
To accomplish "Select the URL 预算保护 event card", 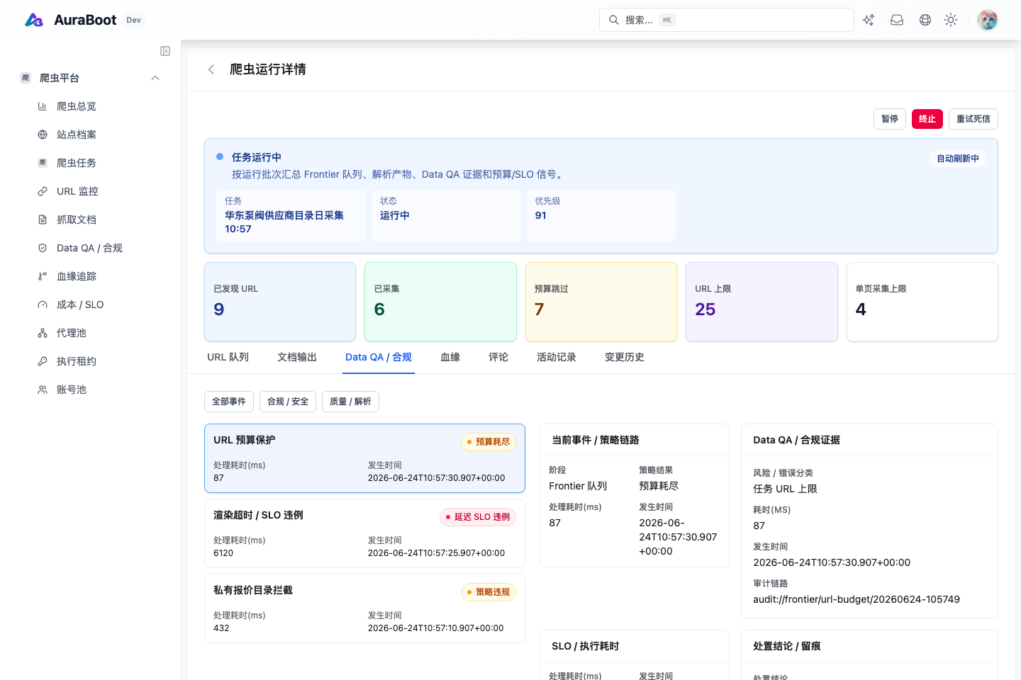I will tap(364, 458).
